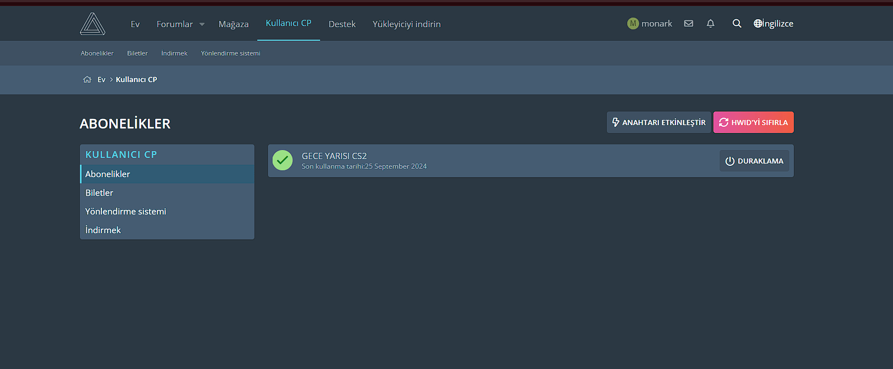The height and width of the screenshot is (369, 893).
Task: Click the HWID'Yİ SIFIRLA button
Action: [x=754, y=122]
